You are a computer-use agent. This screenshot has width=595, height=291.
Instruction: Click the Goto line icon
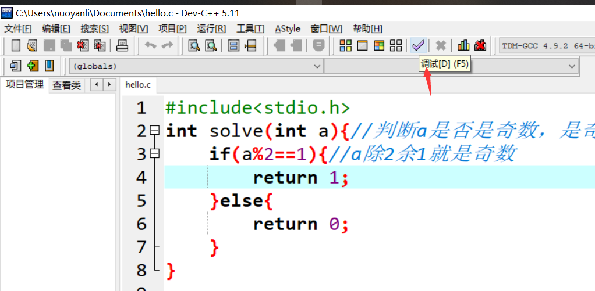tap(250, 46)
